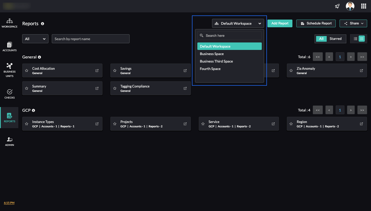Viewport: 371px width, 211px height.
Task: Open the Workspace section in sidebar
Action: [10, 23]
